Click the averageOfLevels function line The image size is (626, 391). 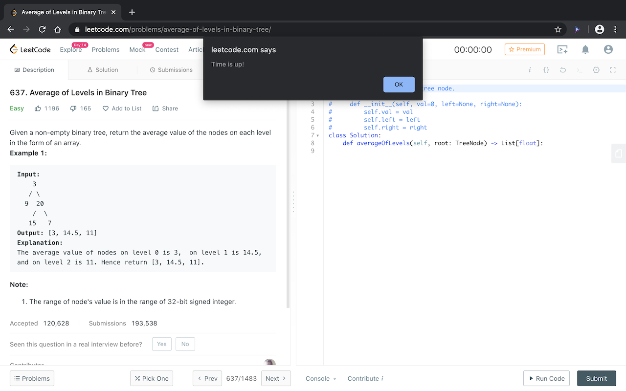443,143
